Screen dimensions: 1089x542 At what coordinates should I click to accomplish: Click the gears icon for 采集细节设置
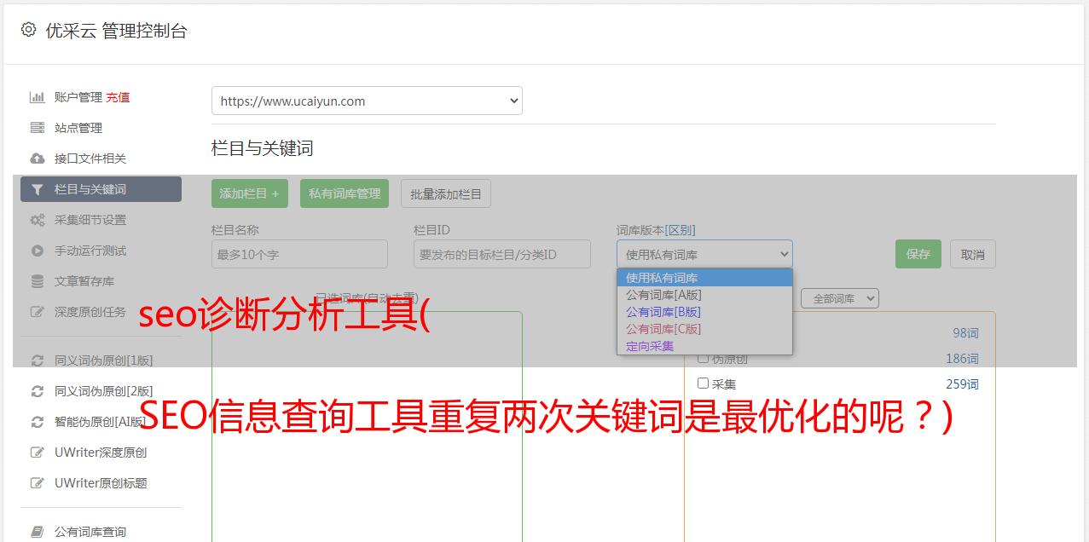37,220
